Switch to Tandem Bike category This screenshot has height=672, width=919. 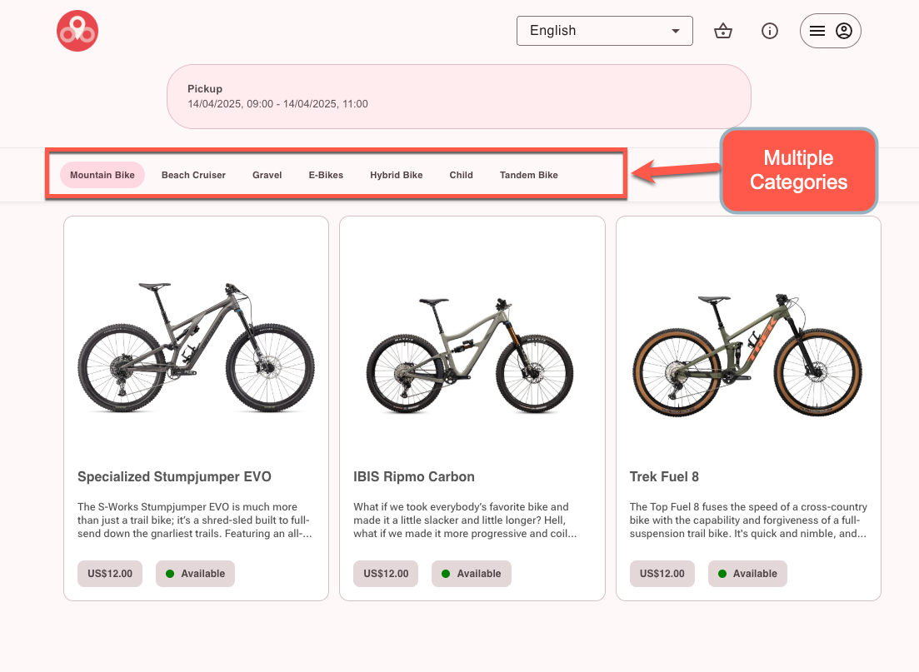coord(529,175)
